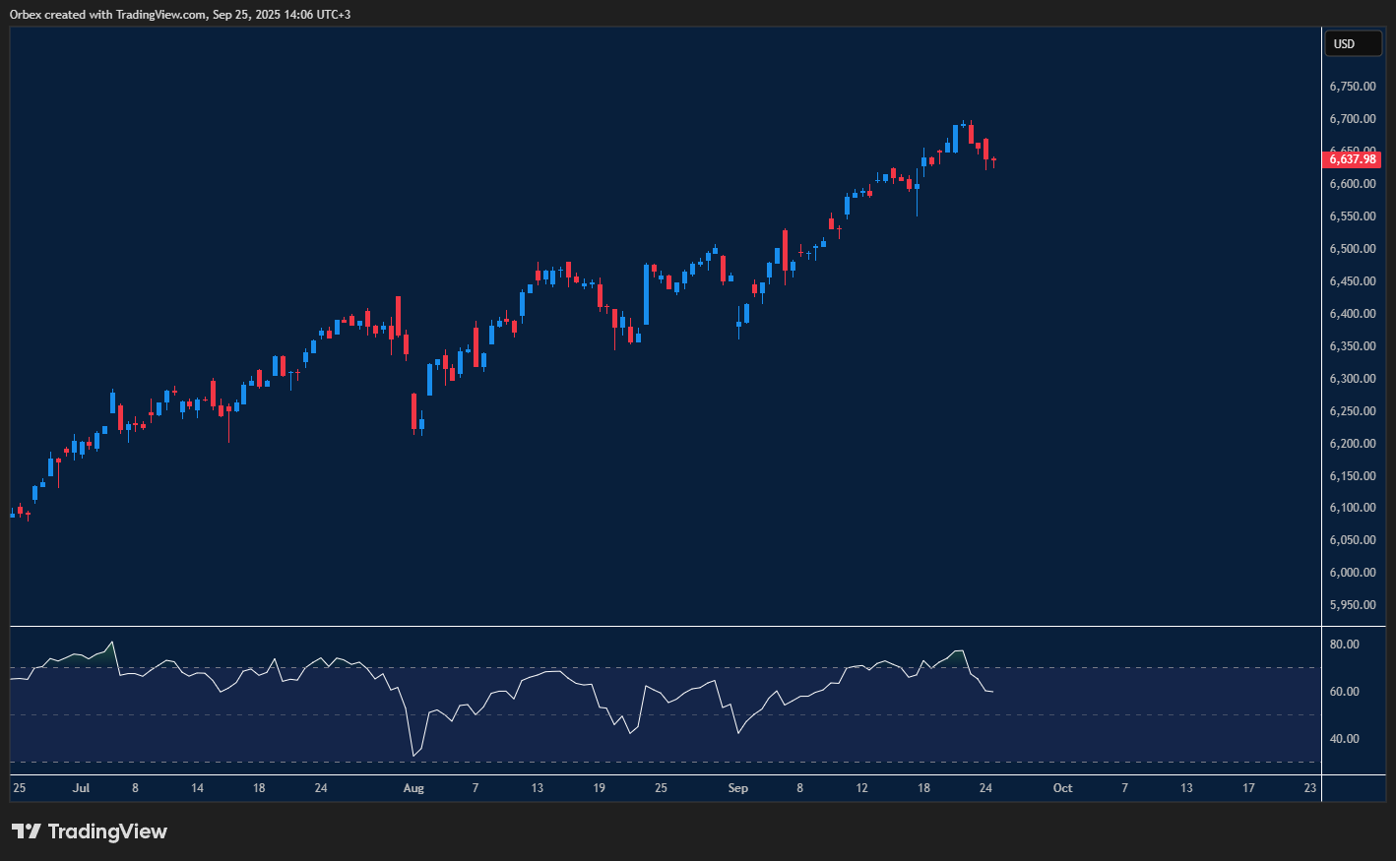
Task: Click the Sep marker on time axis
Action: 737,788
